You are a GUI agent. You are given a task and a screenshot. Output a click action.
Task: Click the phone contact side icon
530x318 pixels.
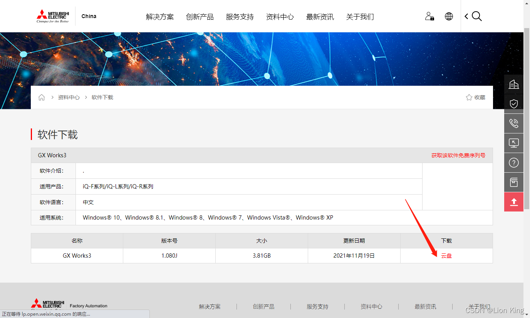click(514, 123)
